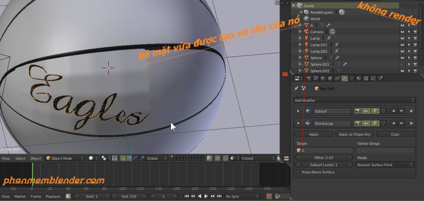The height and width of the screenshot is (201, 424).
Task: Toggle Subsurf modifier viewport eye button
Action: pyautogui.click(x=366, y=111)
